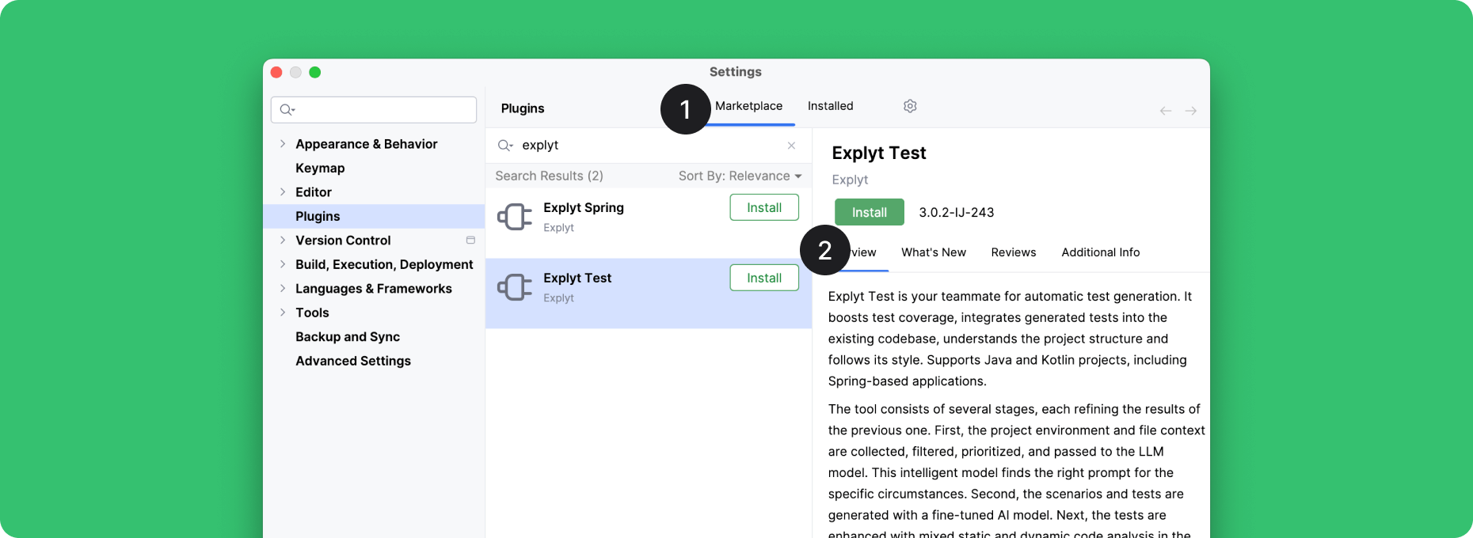1473x538 pixels.
Task: Click the plugin search magnifier icon
Action: point(504,146)
